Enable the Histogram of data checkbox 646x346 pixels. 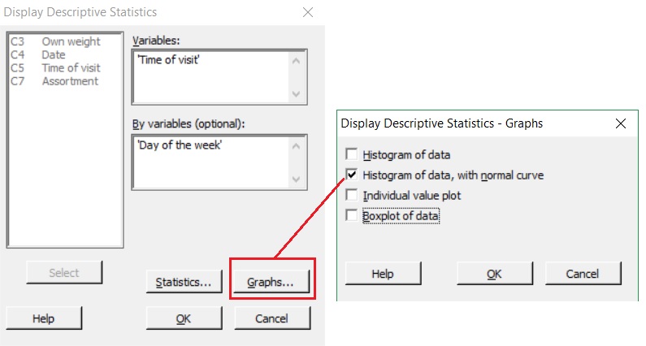351,154
